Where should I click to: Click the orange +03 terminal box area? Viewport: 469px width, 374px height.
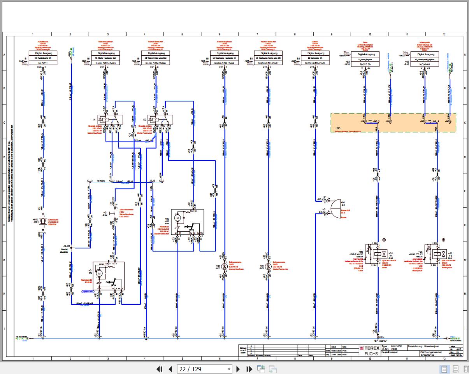click(x=393, y=123)
